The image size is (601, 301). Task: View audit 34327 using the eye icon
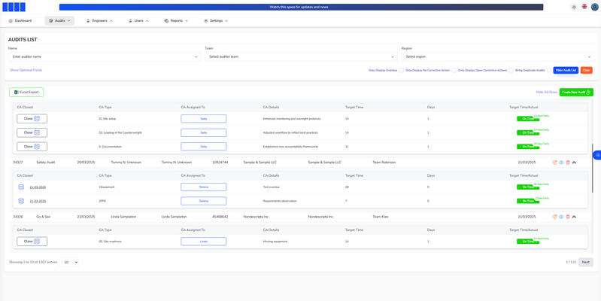[x=561, y=163]
